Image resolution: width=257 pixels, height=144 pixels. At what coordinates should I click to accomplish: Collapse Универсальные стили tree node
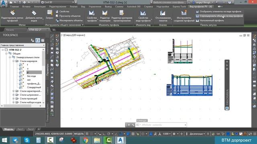(10, 57)
